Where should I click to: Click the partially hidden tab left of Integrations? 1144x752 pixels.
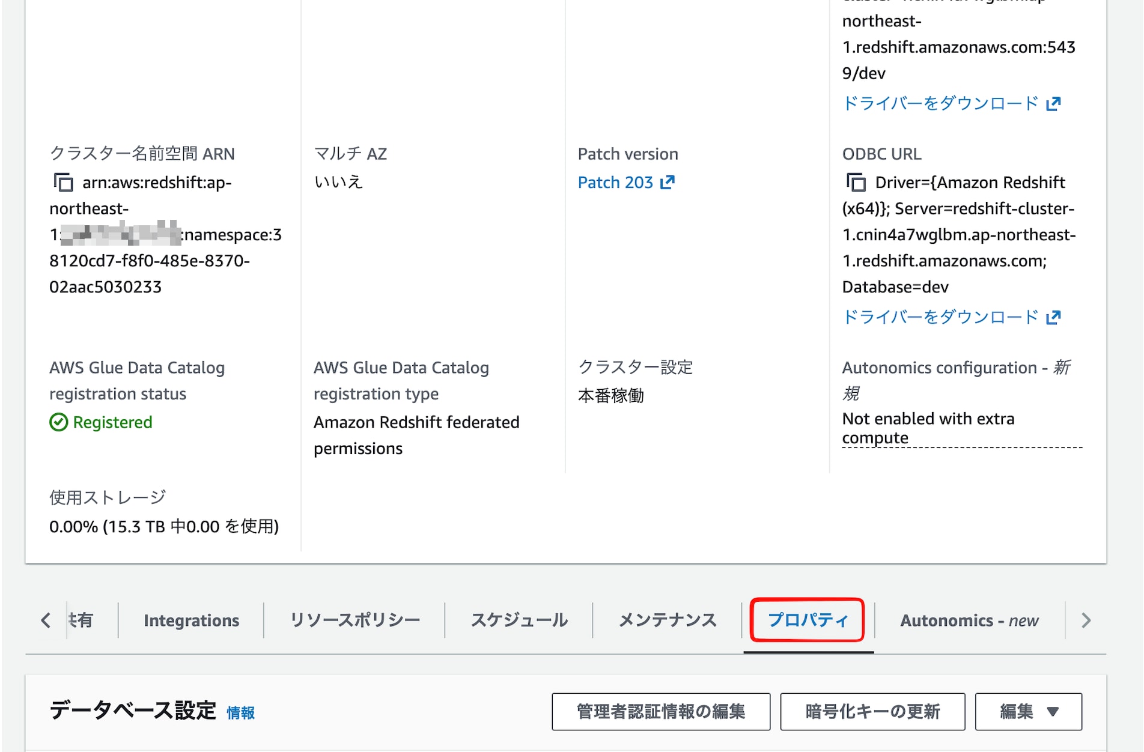coord(81,620)
